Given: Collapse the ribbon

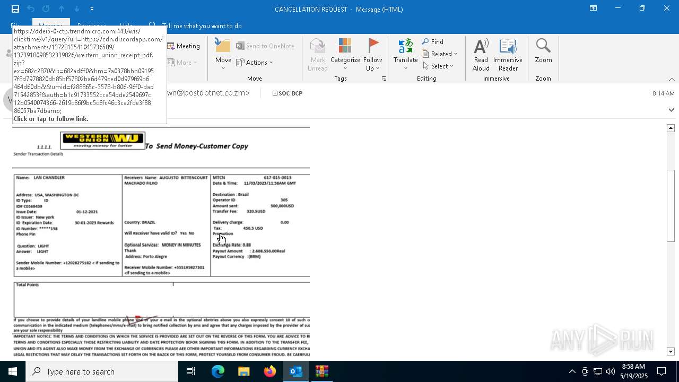Looking at the screenshot, I should 672,79.
